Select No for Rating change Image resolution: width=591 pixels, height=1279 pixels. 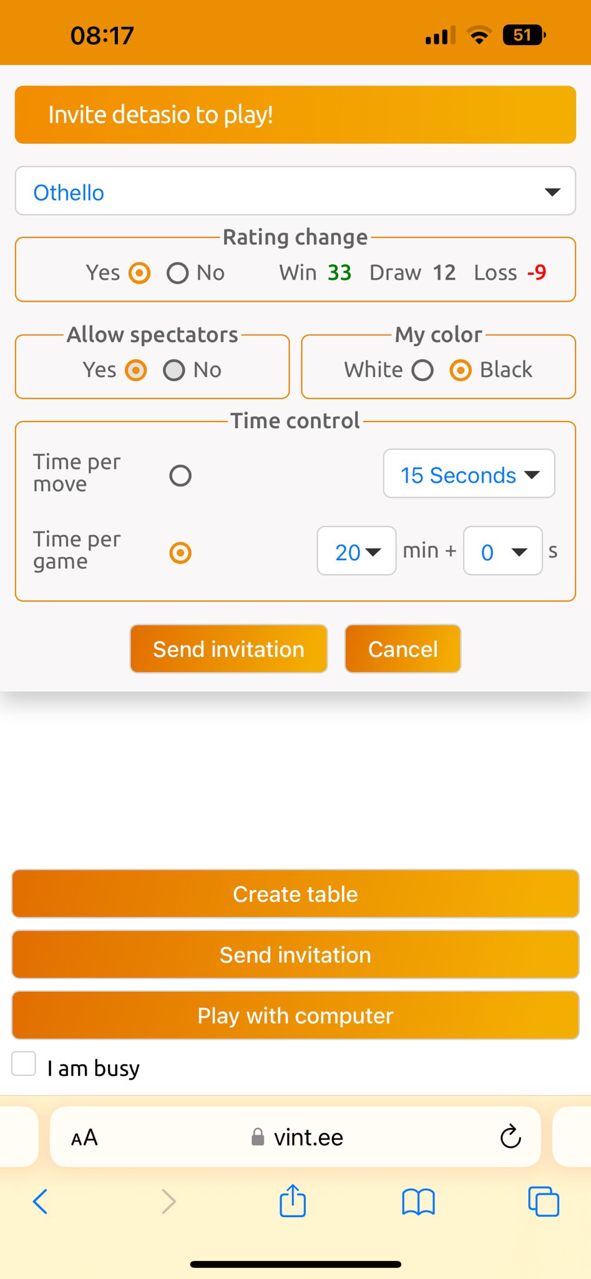click(x=177, y=273)
